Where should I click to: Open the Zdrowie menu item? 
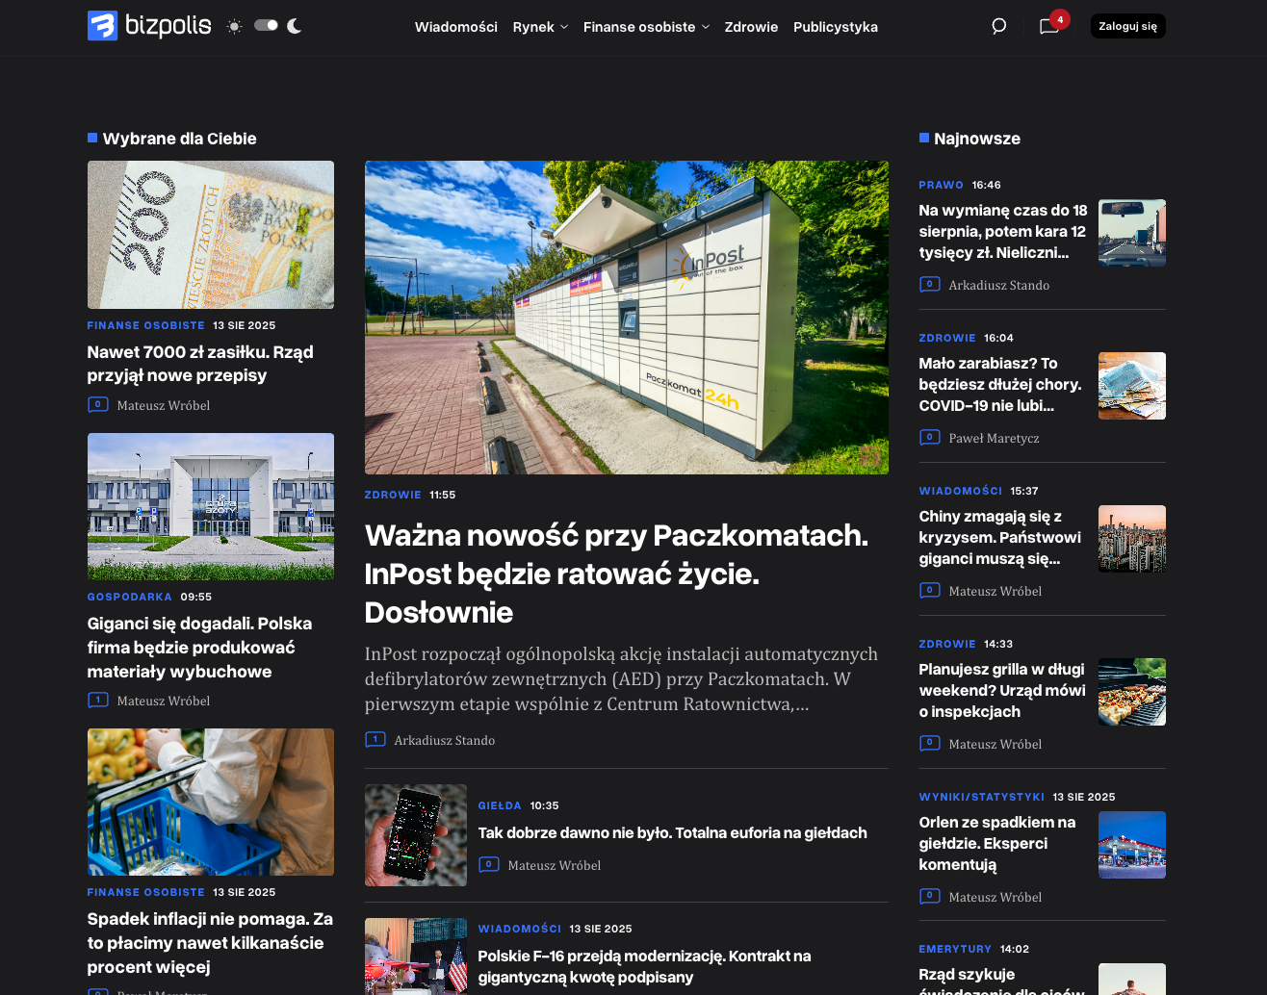point(751,27)
